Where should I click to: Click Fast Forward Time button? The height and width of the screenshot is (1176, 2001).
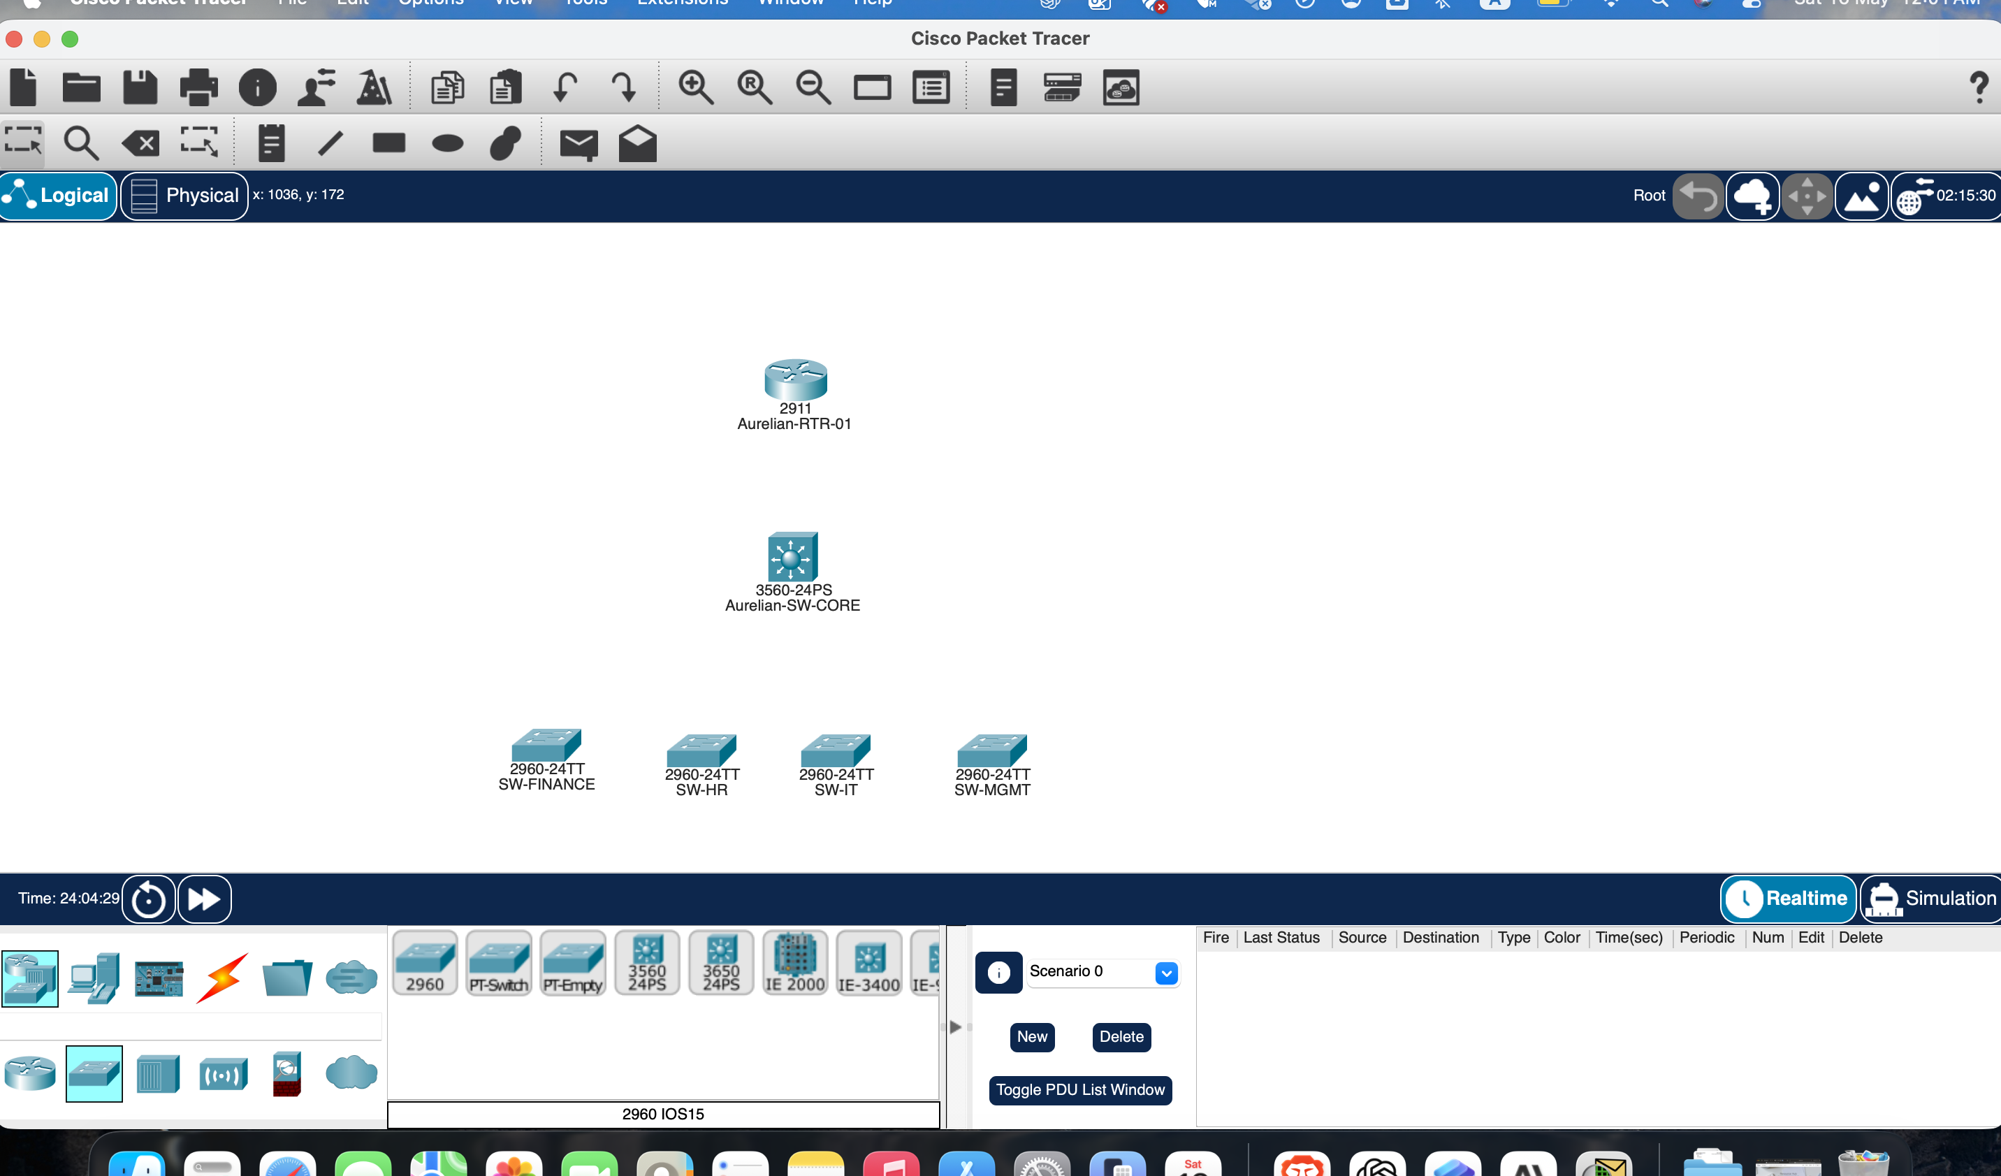point(204,899)
